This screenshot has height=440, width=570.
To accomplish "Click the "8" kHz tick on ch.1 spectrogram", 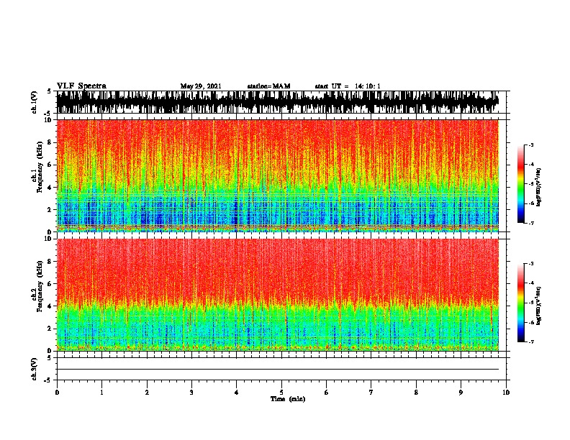I will 50,142.
